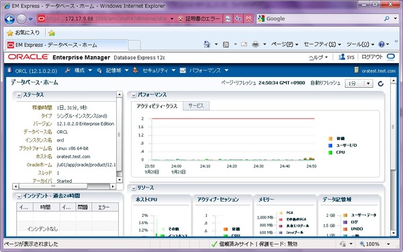This screenshot has height=252, width=403.
Task: Click the add to favorites bar star icon
Action: coord(52,33)
